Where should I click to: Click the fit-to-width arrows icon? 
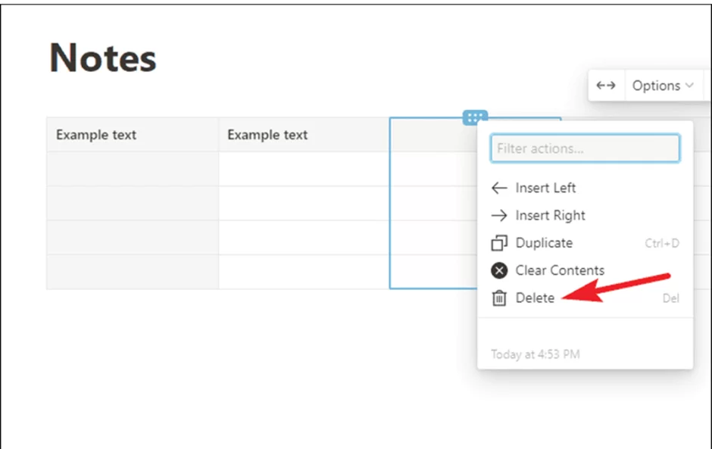tap(606, 86)
